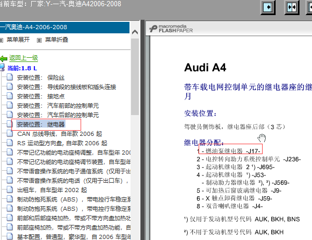This screenshot has height=240, width=312.
Task: Click the 菜单展开 button
Action: point(18,40)
